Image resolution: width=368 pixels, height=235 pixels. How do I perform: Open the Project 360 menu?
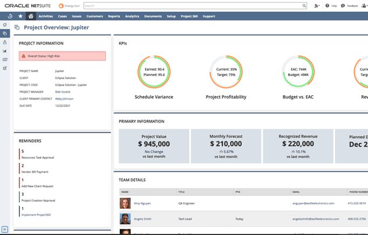(189, 16)
